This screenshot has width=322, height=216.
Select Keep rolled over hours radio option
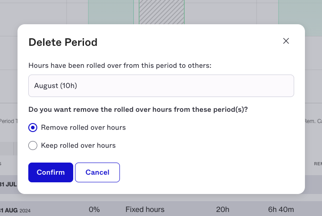[x=33, y=145]
